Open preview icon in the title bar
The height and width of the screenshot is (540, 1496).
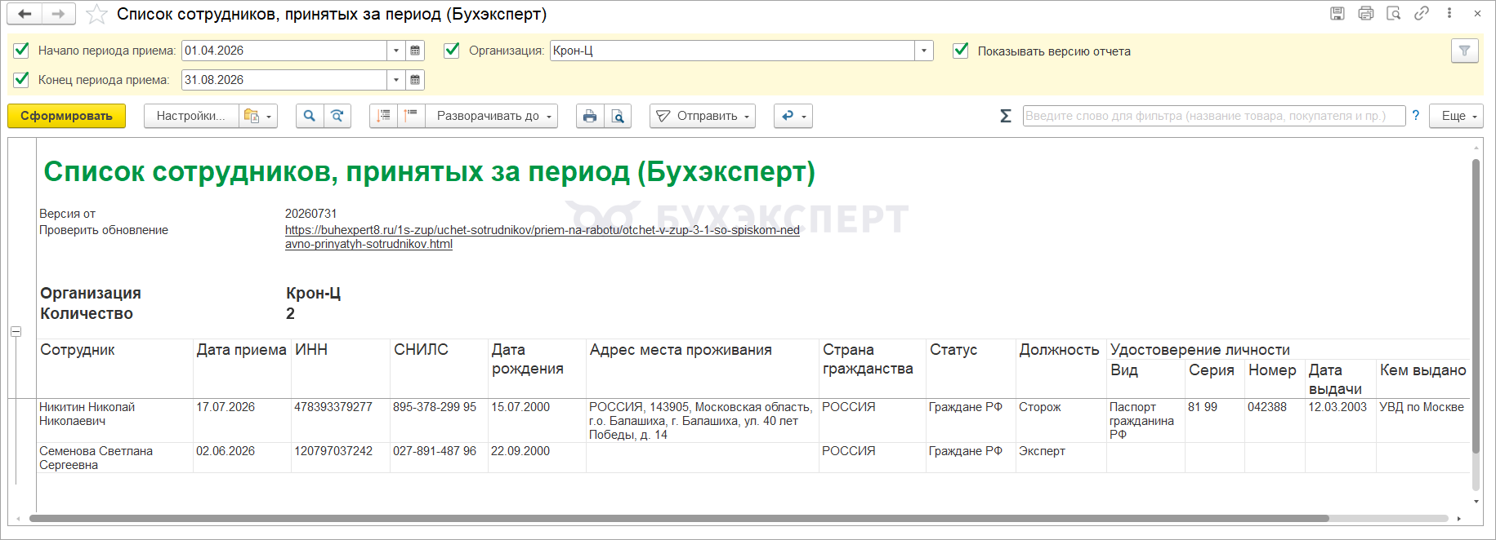tap(1394, 13)
